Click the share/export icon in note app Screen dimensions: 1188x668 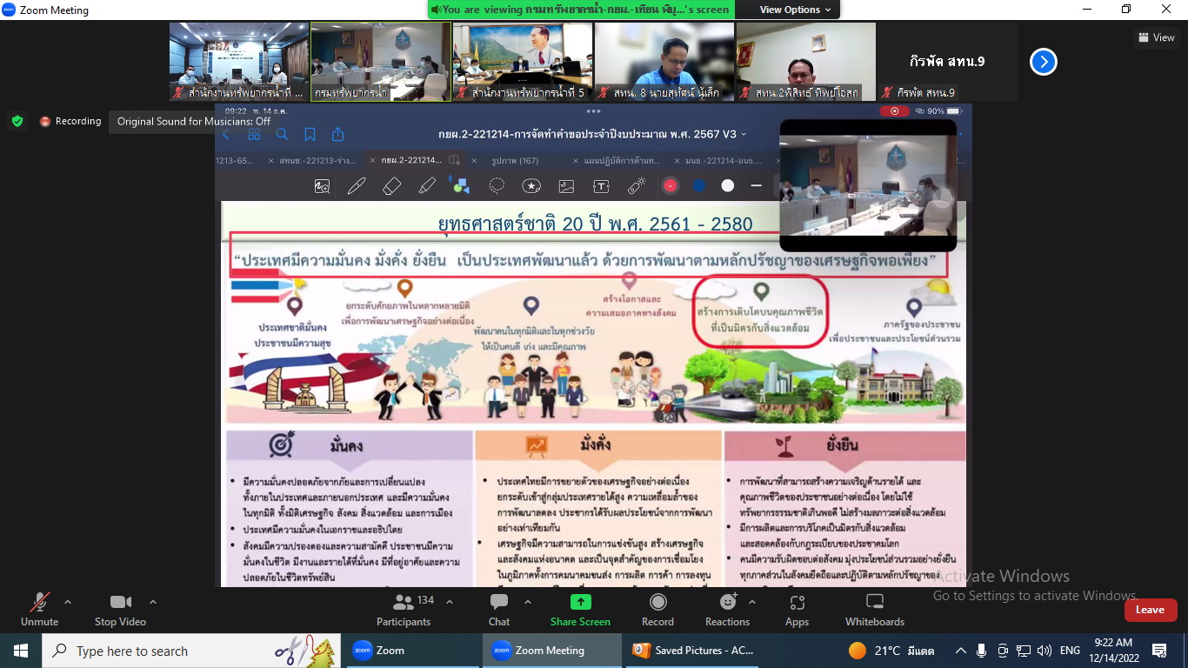pos(338,135)
